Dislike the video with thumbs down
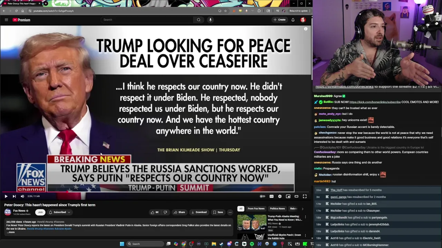 point(165,212)
